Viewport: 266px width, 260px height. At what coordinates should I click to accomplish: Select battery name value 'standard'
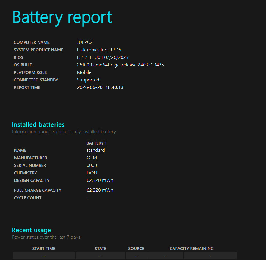pyautogui.click(x=96, y=150)
